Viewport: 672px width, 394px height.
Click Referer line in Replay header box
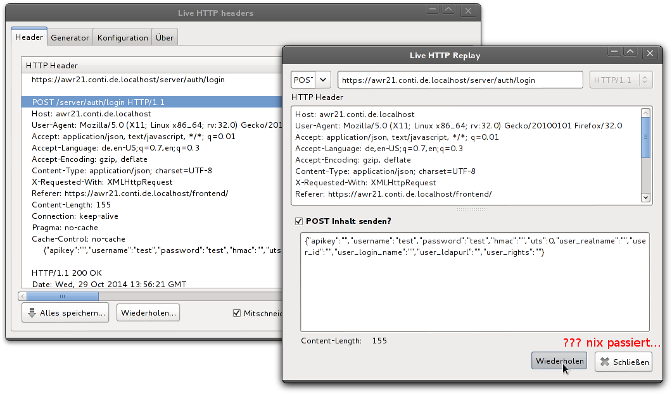point(393,194)
